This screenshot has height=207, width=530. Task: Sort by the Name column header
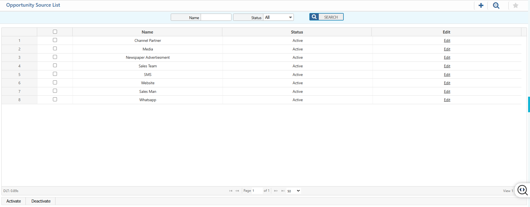147,32
